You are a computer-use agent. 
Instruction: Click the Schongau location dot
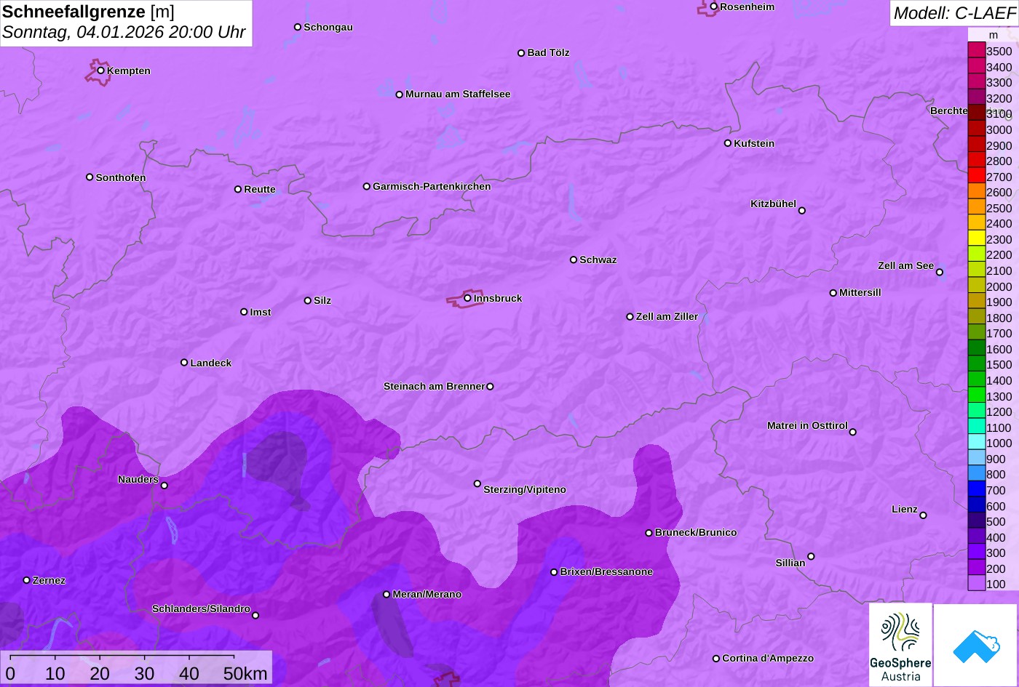pyautogui.click(x=297, y=27)
